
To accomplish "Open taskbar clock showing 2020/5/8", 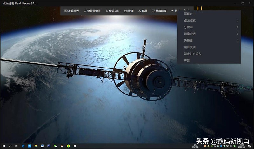I will pos(242,146).
